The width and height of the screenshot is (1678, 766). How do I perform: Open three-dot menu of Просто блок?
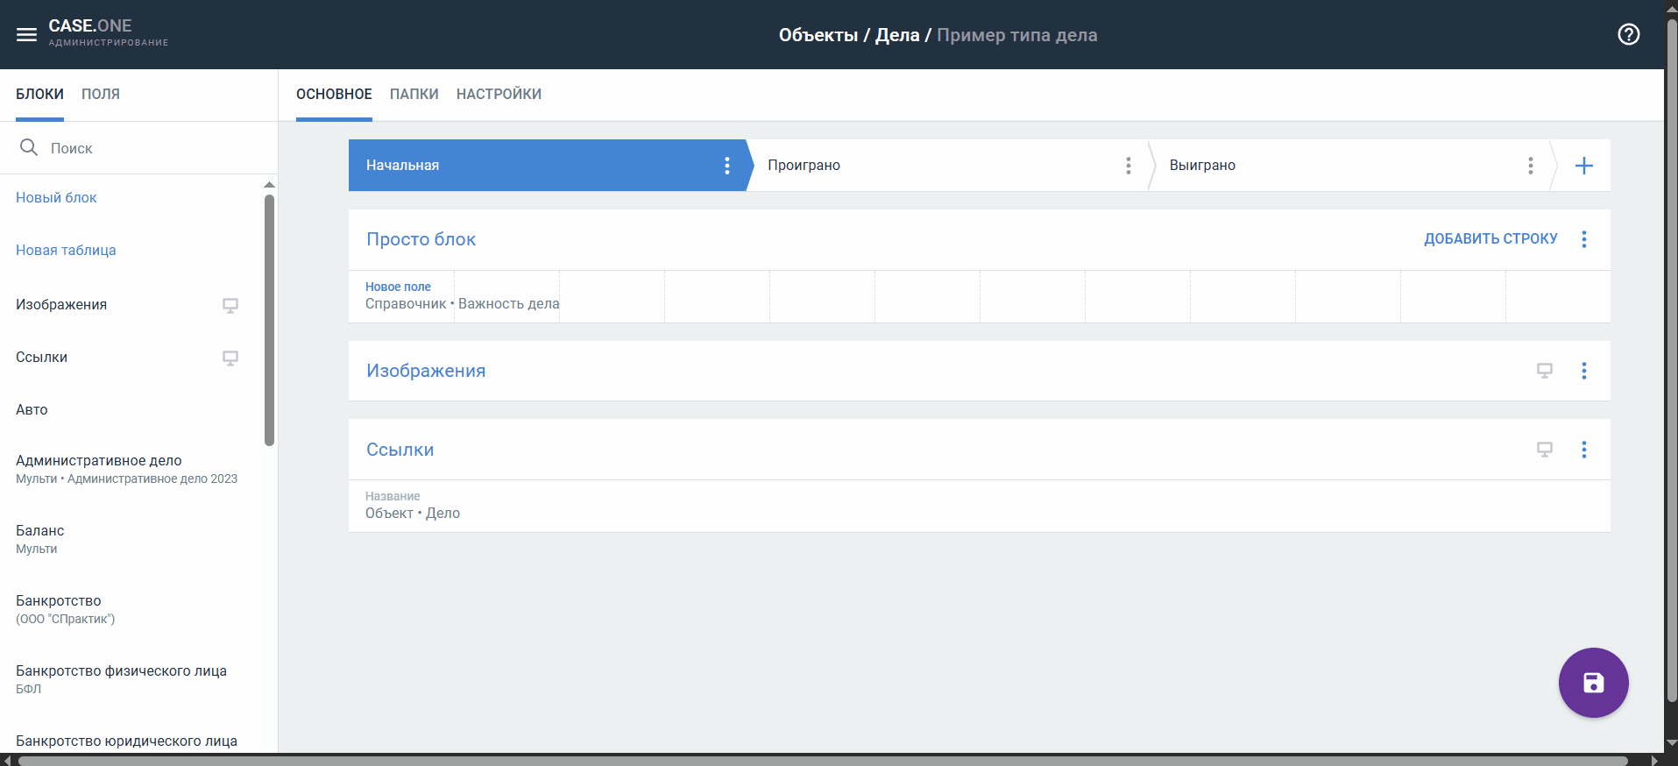click(1583, 239)
